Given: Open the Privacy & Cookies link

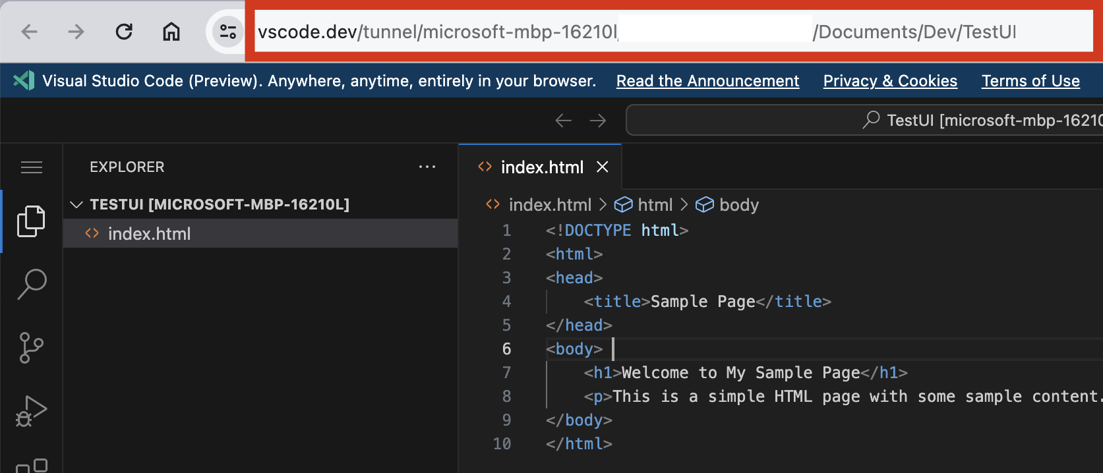Looking at the screenshot, I should point(890,81).
